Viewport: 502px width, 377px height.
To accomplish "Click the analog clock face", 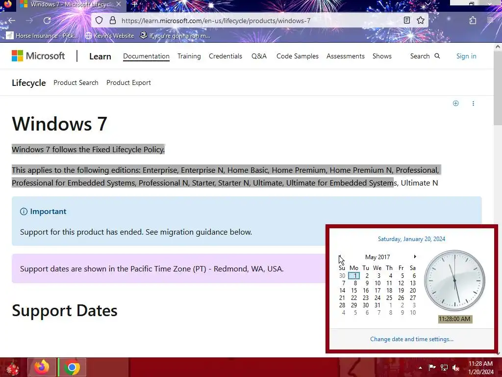I will coord(454,280).
